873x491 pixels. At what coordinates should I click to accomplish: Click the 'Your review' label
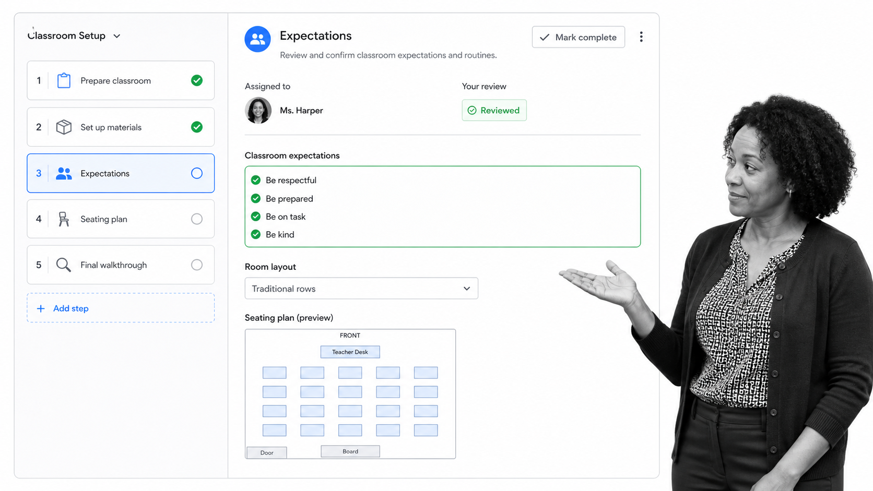(484, 87)
